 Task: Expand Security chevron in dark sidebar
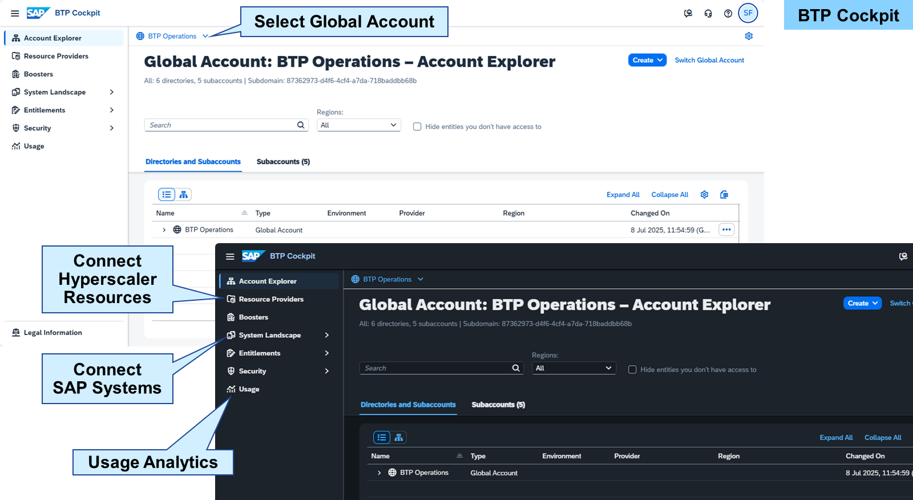click(x=327, y=371)
